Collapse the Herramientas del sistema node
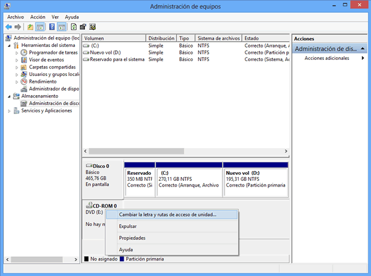The width and height of the screenshot is (371, 276). click(9, 45)
